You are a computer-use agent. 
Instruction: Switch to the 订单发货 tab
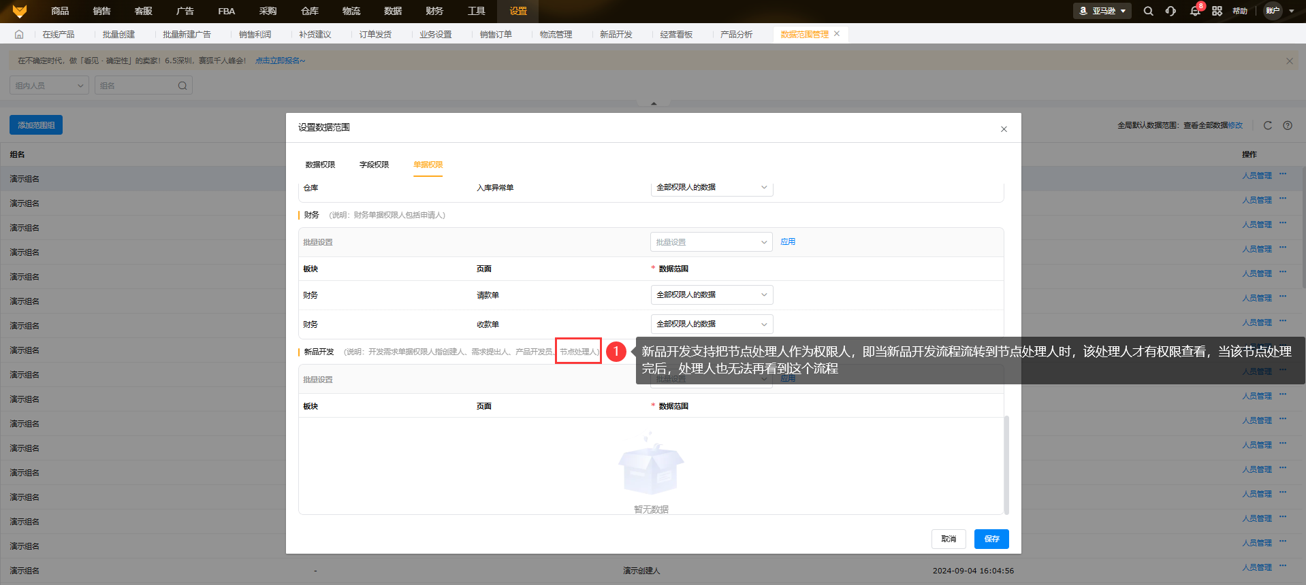[x=375, y=34]
